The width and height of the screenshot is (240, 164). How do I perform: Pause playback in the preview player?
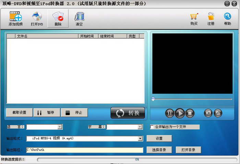(x=170, y=113)
